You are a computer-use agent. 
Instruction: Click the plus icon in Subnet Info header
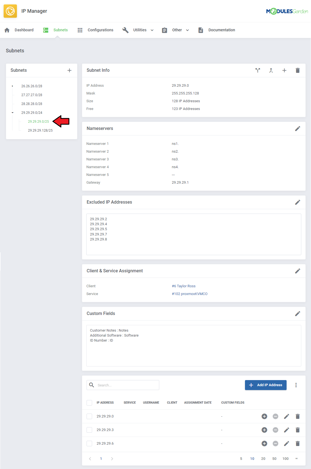284,70
